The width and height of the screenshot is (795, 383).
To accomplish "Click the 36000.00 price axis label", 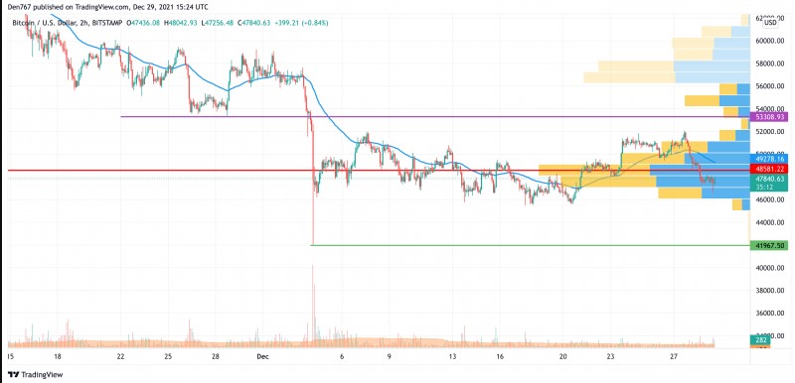I will [769, 314].
